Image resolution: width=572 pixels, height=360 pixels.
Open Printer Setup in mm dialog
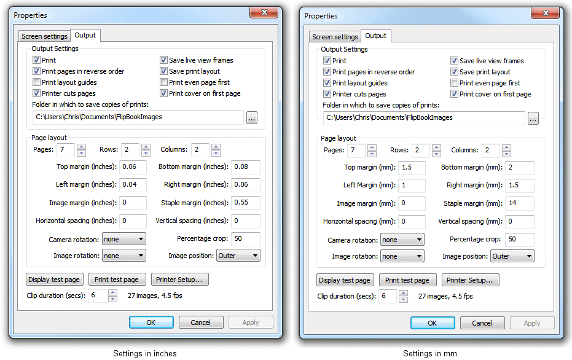coord(471,280)
